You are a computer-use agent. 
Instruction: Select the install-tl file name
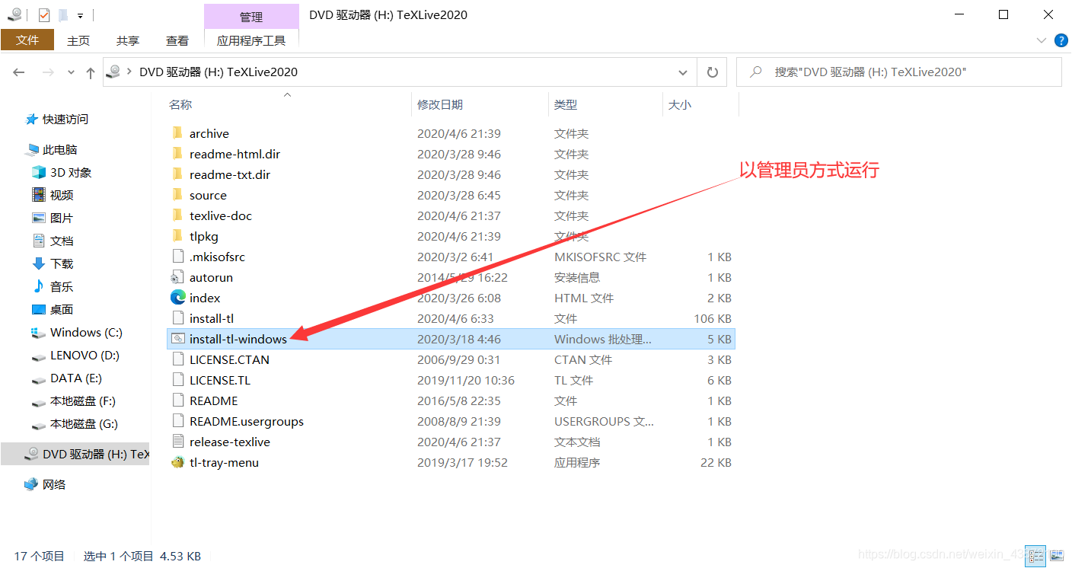[x=212, y=318]
